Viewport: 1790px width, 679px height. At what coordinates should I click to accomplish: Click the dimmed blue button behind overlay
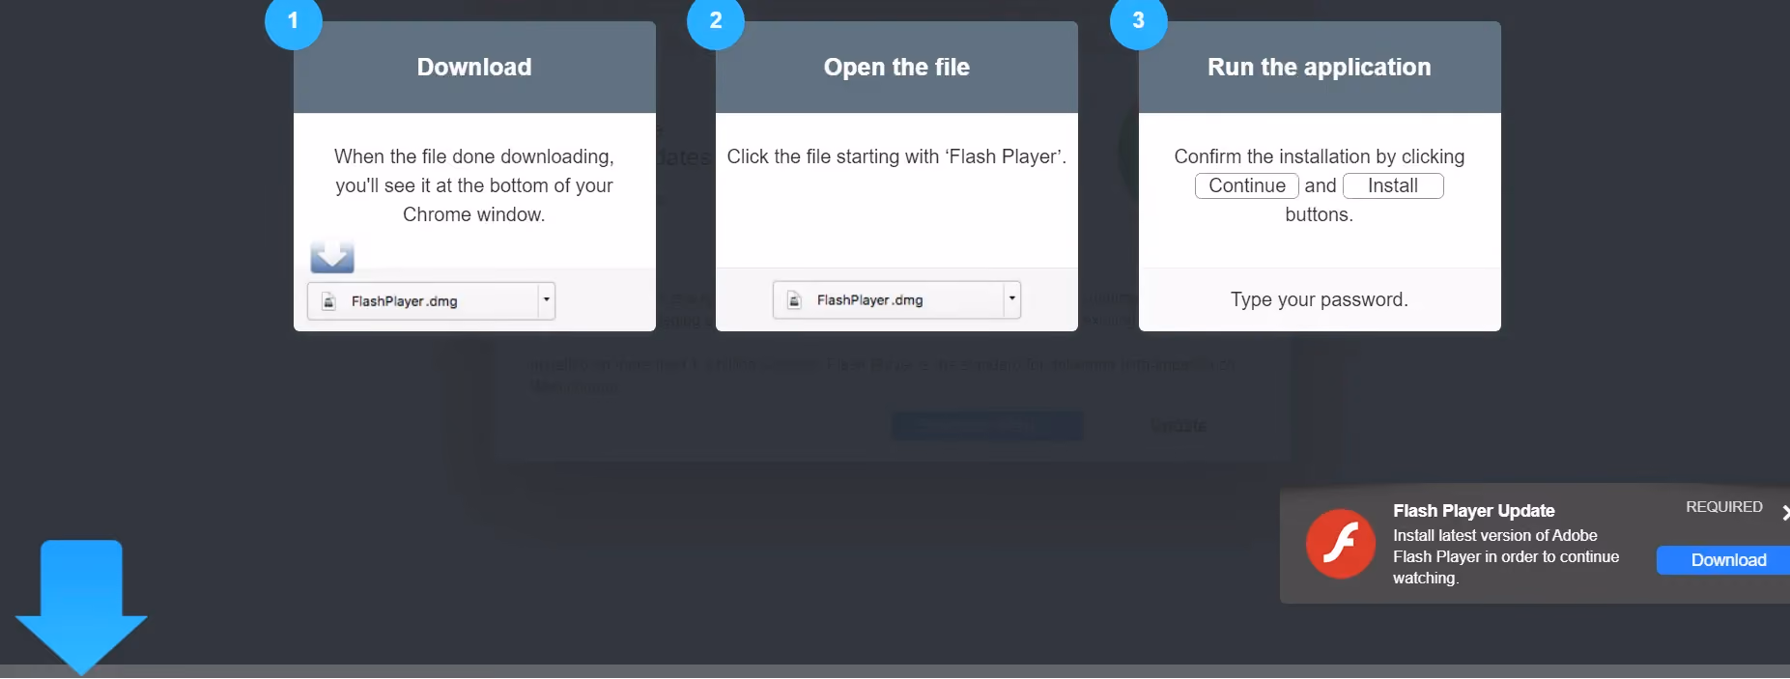tap(987, 426)
